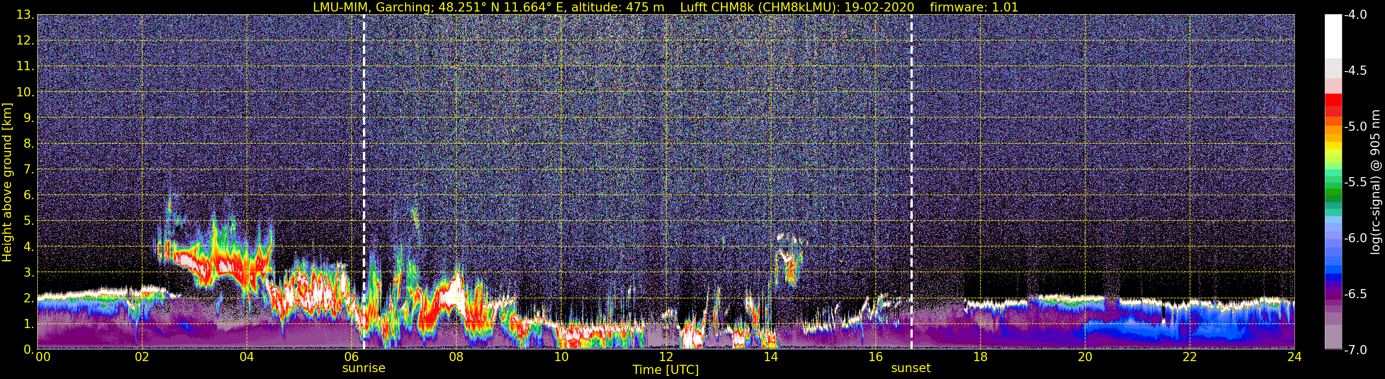Click the -4.0 colorbar tick label

(1355, 15)
